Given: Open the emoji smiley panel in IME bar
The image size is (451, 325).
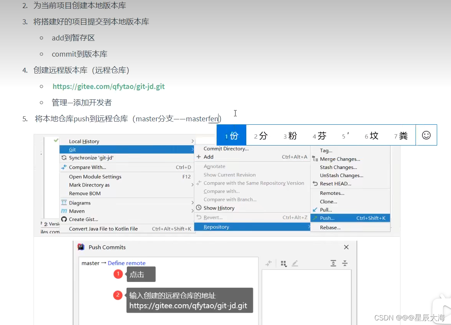Looking at the screenshot, I should pos(426,135).
